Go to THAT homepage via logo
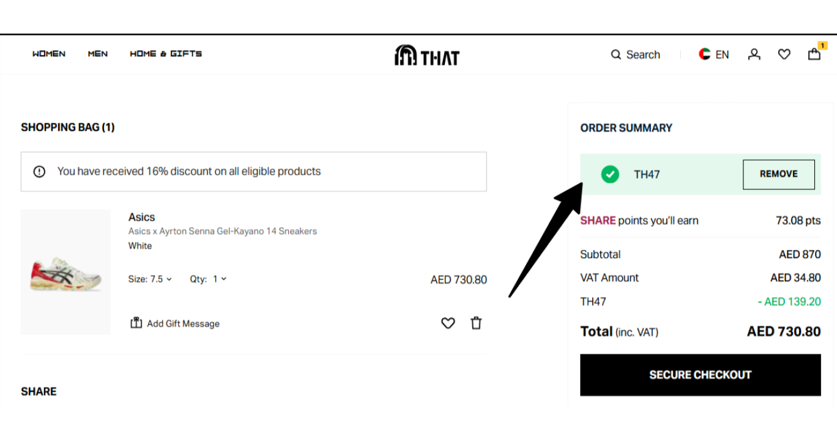Viewport: 837px width, 440px height. click(x=427, y=55)
